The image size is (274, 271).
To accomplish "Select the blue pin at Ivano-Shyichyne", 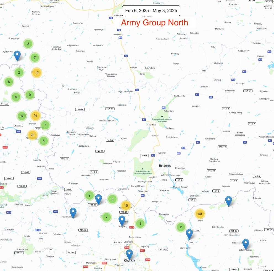I will [x=73, y=213].
